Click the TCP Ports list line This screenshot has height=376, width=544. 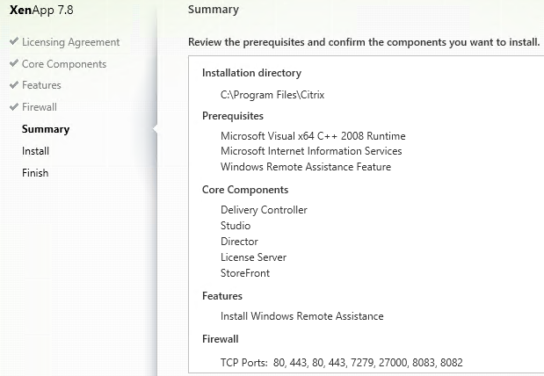pos(342,363)
